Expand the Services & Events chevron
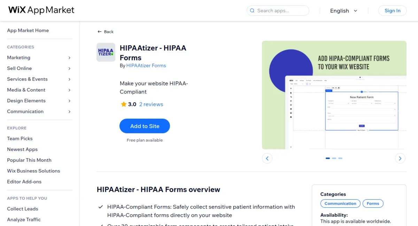The image size is (418, 226). coord(69,79)
